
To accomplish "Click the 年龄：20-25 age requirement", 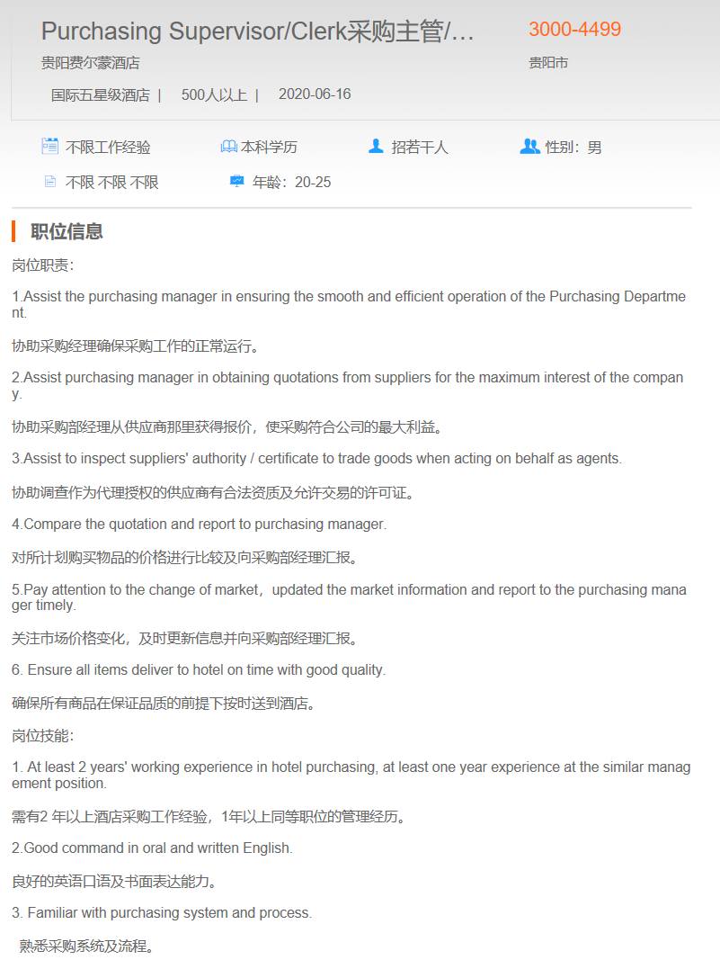I will 291,183.
